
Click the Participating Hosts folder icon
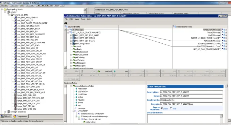pos(5,9)
